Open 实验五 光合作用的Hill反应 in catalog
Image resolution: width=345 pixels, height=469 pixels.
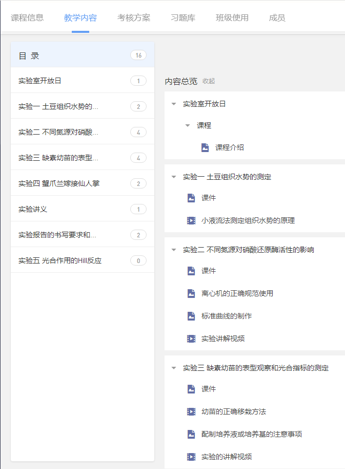pos(60,260)
